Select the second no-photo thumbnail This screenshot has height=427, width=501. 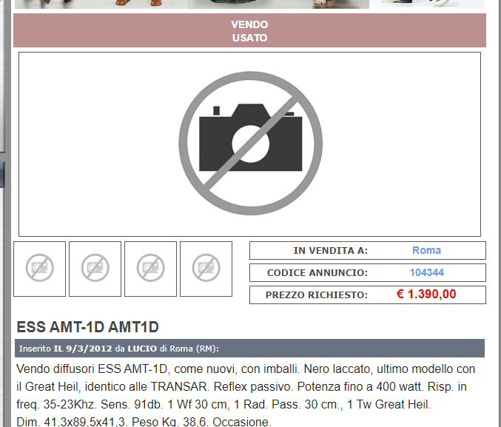tap(95, 269)
